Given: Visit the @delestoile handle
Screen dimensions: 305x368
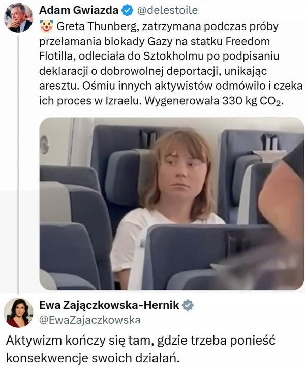Looking at the screenshot, I should (167, 10).
